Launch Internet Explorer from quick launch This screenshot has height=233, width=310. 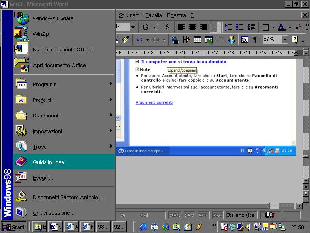[143, 227]
